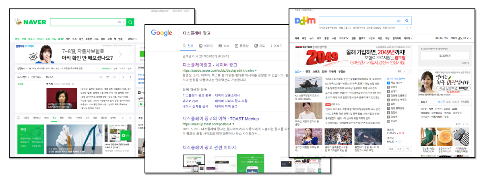Viewport: 483px width, 183px height.
Task: Go to next Naver newsstand page
Action: (x=131, y=76)
